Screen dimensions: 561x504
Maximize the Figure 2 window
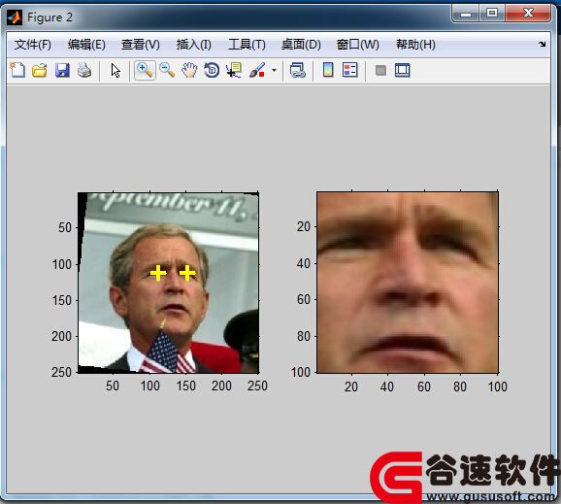(x=492, y=14)
